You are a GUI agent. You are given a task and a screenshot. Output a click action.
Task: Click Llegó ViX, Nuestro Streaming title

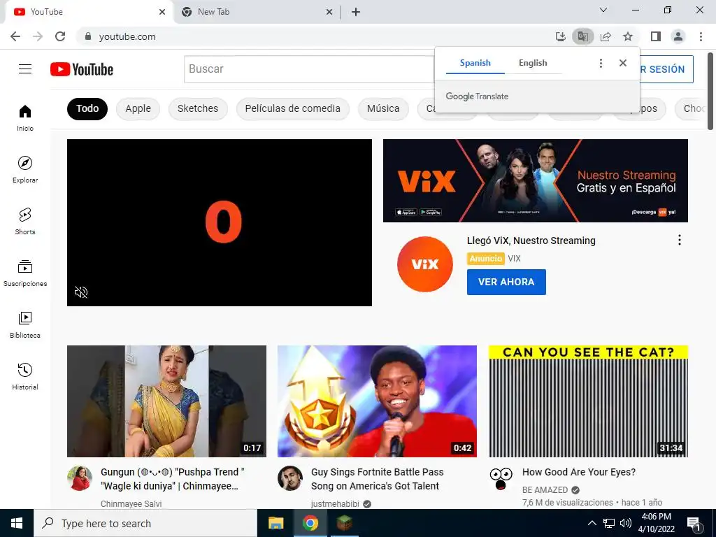pos(531,241)
